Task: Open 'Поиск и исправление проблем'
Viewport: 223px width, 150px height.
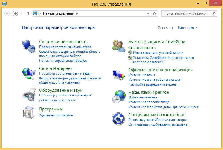Action: pyautogui.click(x=63, y=61)
